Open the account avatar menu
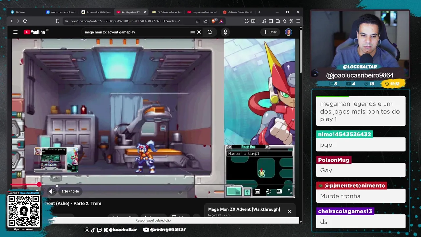The image size is (421, 237). [288, 32]
